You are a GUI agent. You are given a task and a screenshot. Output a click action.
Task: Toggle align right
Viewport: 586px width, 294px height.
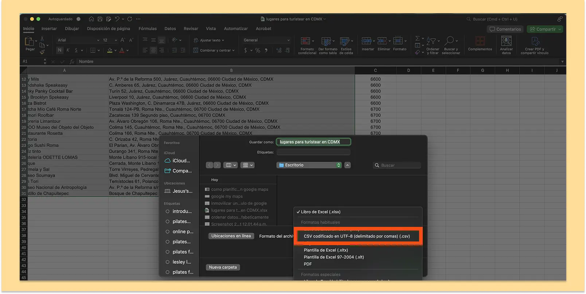pos(162,50)
